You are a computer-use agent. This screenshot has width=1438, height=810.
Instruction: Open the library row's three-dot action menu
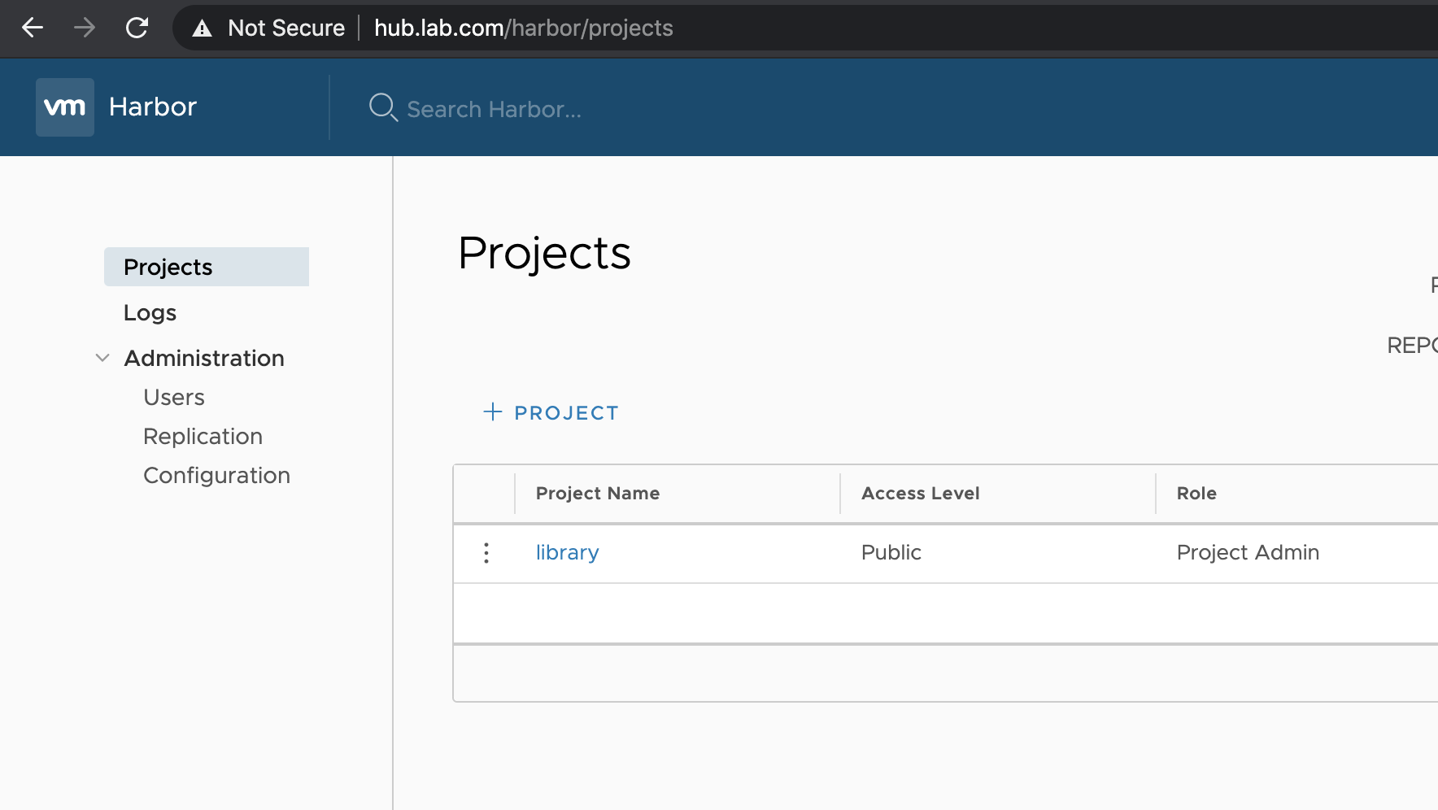pyautogui.click(x=486, y=553)
